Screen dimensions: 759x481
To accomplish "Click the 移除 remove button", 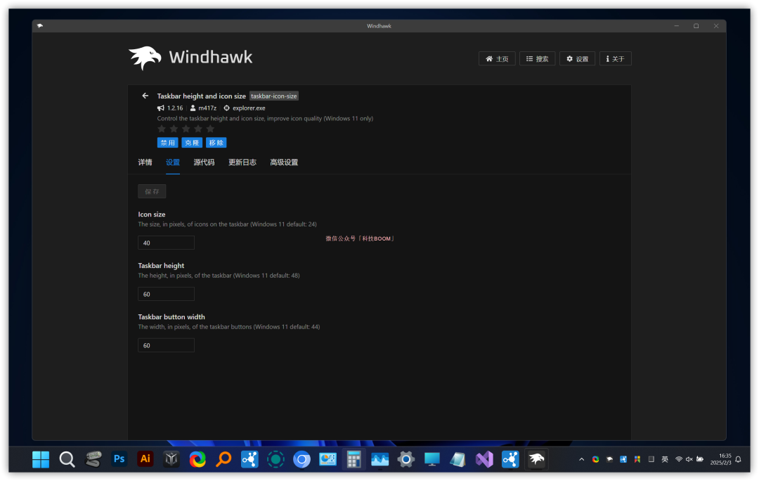I will [216, 143].
